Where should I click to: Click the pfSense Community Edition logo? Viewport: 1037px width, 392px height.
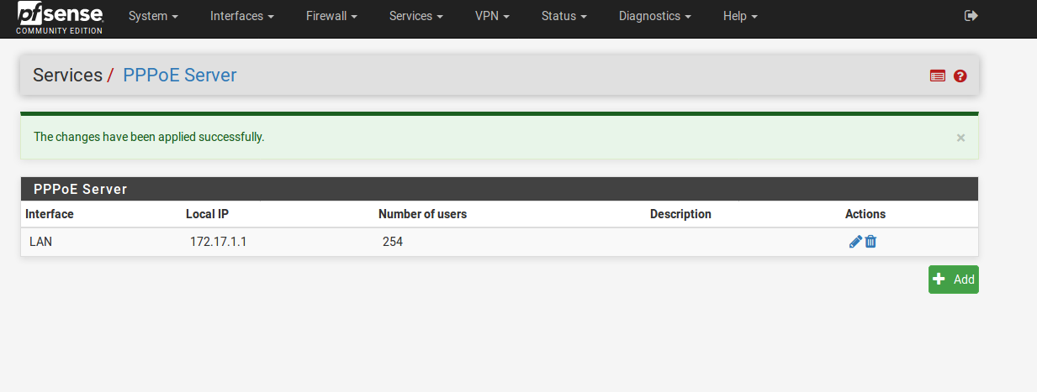60,18
